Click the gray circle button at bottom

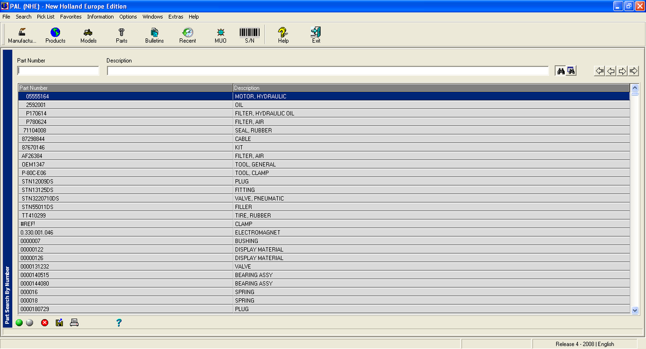(30, 323)
